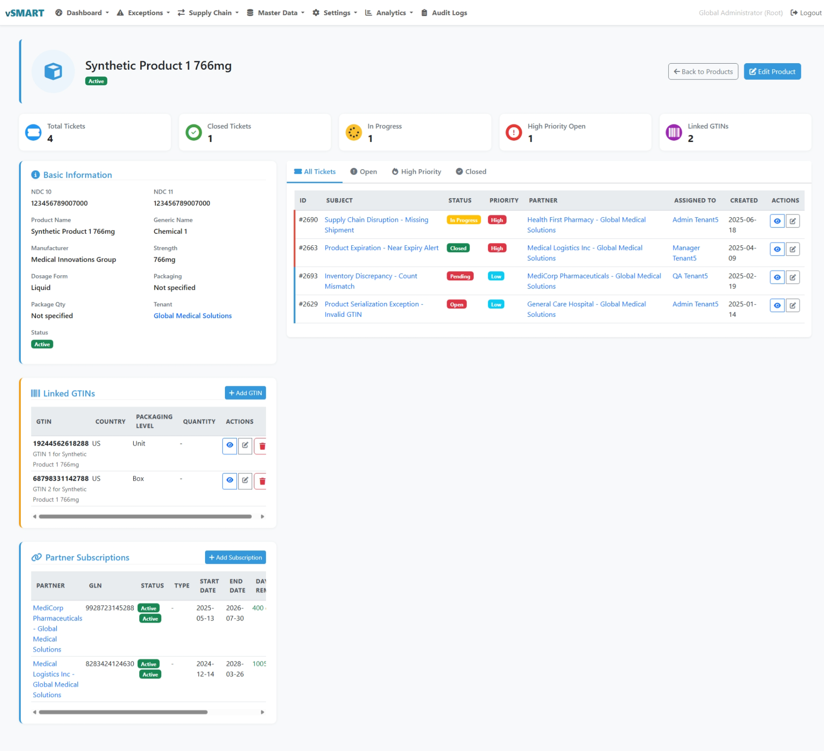Click edit icon for ticket #2629
824x751 pixels.
tap(792, 306)
